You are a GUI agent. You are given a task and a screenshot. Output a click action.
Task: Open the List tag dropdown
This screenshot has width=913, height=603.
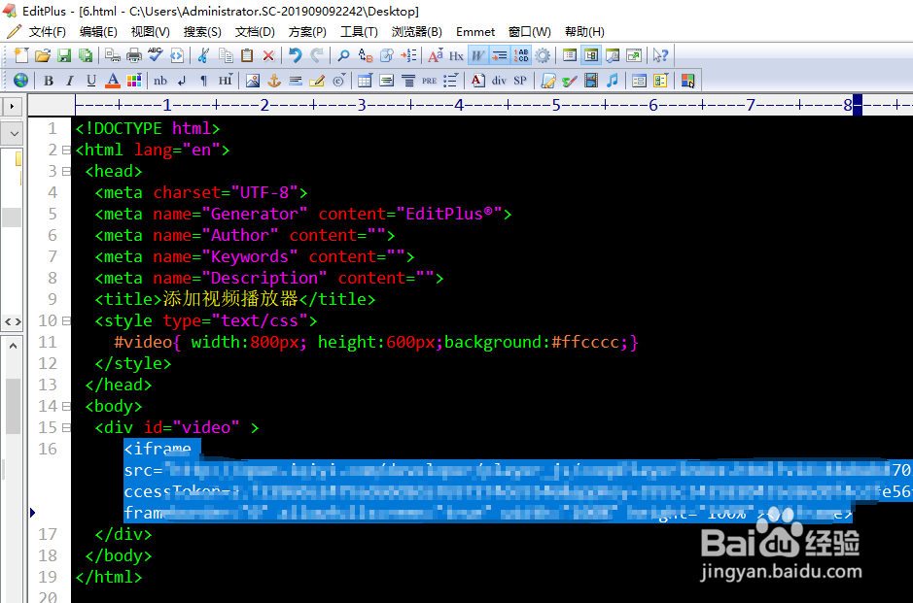451,81
